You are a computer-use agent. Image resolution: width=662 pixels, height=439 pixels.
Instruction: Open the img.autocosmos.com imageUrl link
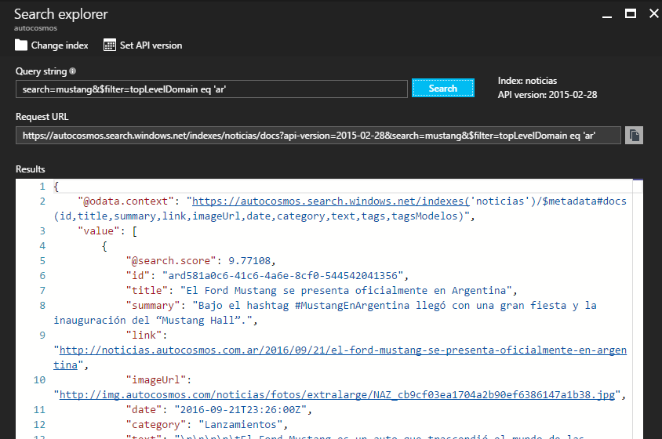[x=337, y=394]
